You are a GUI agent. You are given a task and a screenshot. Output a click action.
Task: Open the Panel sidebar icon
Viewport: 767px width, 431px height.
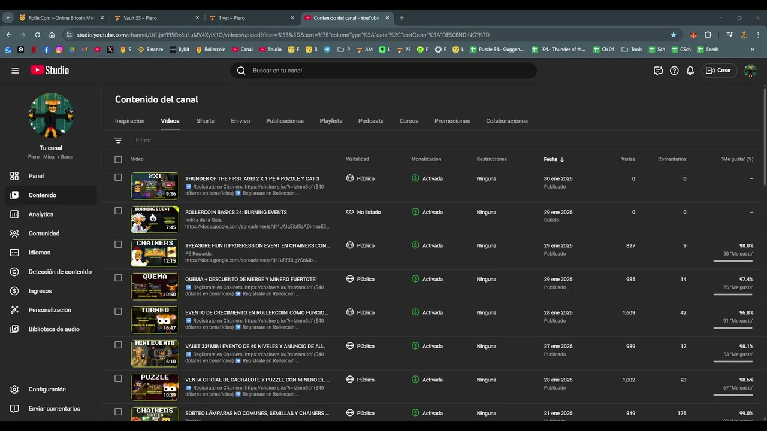pyautogui.click(x=14, y=176)
